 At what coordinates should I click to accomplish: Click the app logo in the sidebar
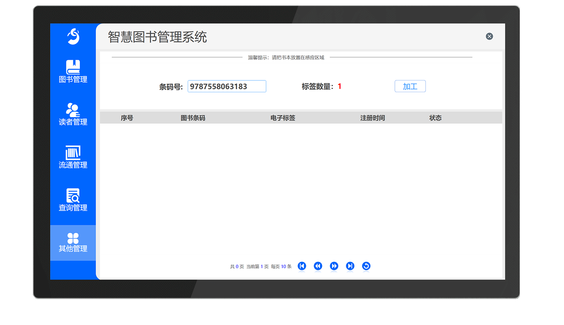pos(73,36)
